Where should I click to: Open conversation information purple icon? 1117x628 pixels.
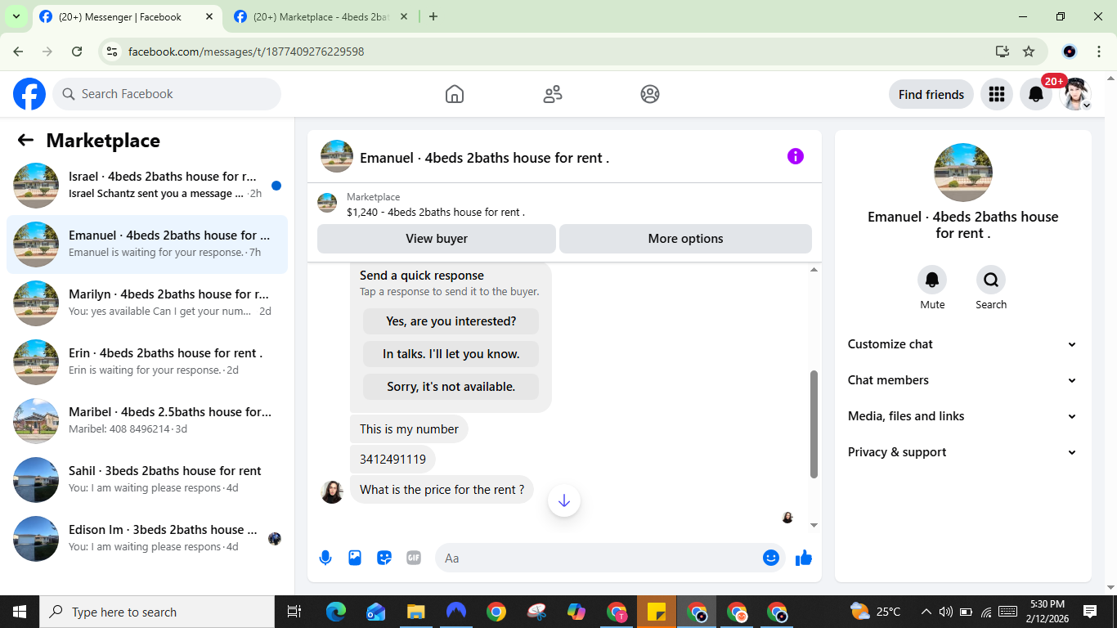796,156
